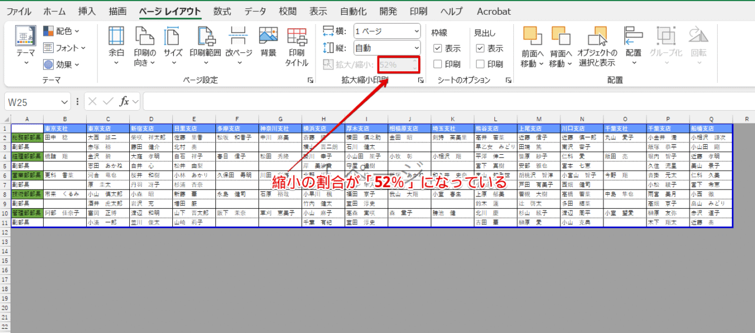Open the 描画 ribbon tab
The height and width of the screenshot is (333, 755).
click(118, 11)
